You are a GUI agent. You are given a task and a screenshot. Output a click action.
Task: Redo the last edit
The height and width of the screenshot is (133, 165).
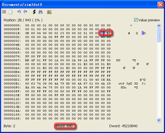click(25, 12)
